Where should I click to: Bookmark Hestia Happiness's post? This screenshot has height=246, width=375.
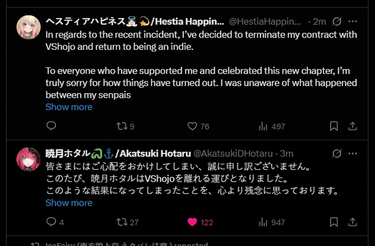[333, 126]
